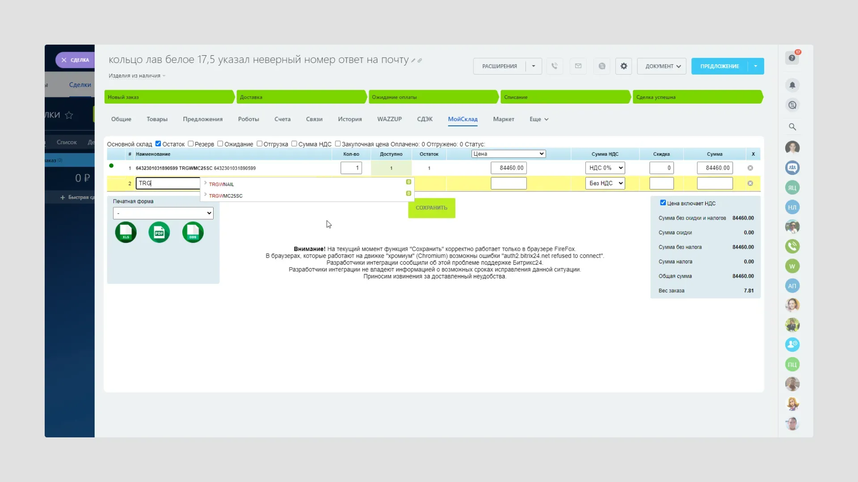Click the email envelope icon in header
The image size is (858, 482).
tap(578, 66)
